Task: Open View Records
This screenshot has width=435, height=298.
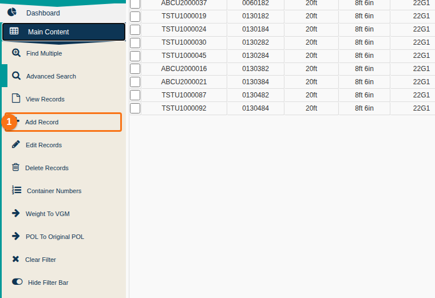Action: coord(64,99)
